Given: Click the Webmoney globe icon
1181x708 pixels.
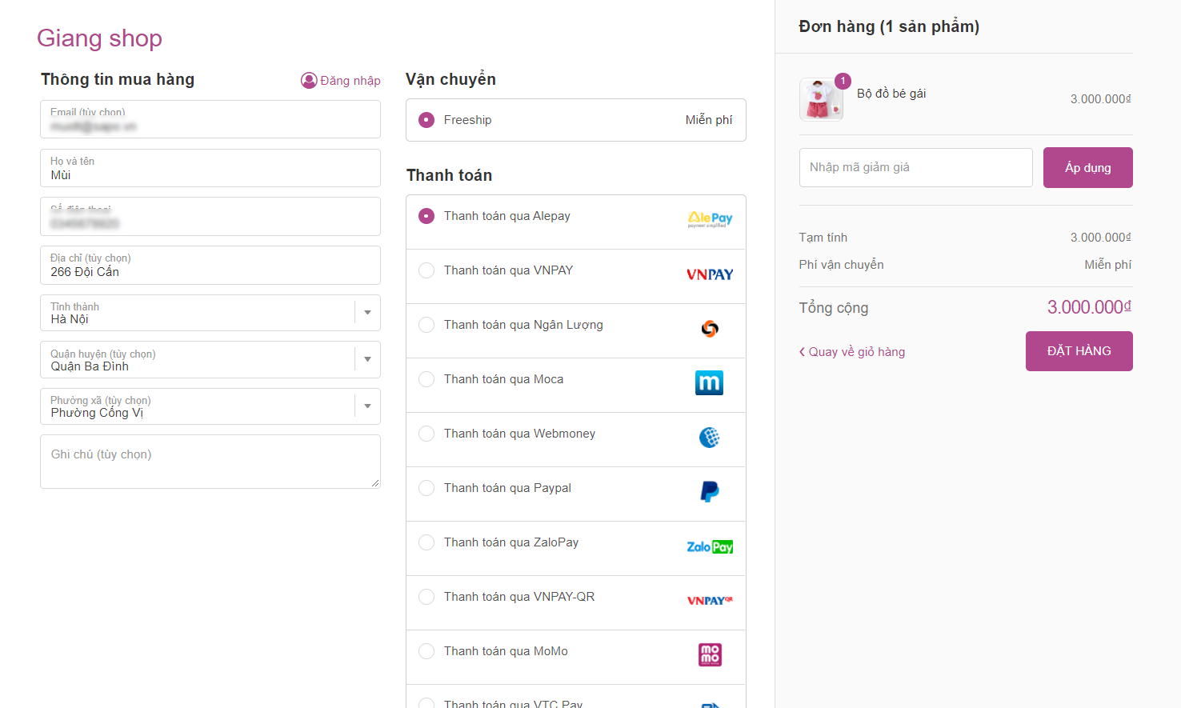Looking at the screenshot, I should pos(710,438).
